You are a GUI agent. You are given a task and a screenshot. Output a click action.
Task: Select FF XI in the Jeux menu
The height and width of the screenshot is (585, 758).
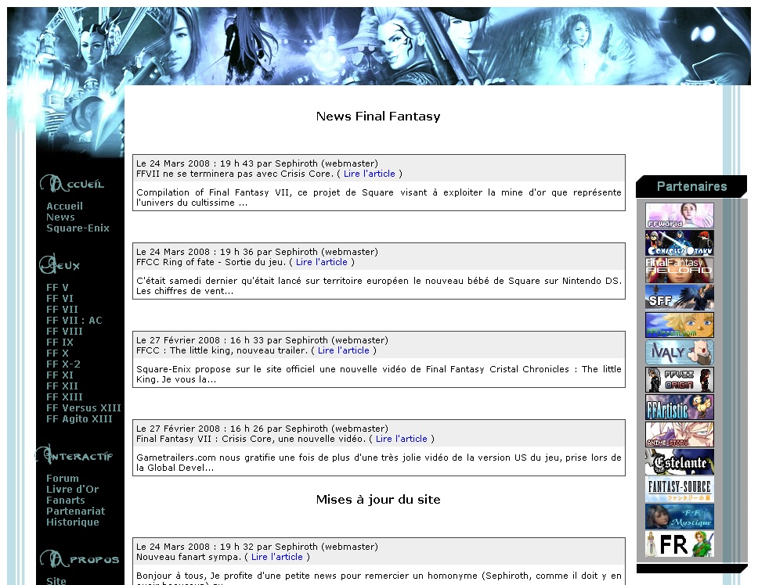click(60, 375)
